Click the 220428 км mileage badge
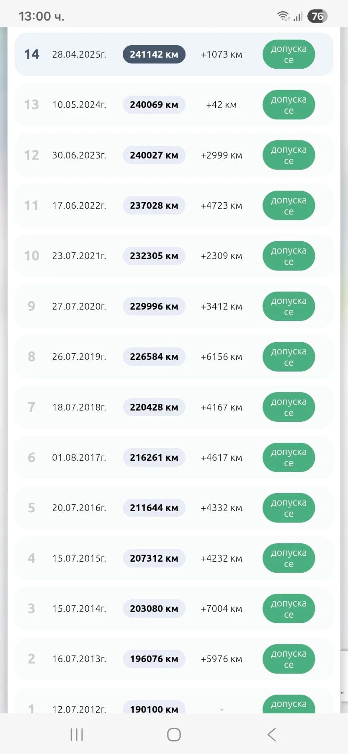Image resolution: width=348 pixels, height=754 pixels. coord(154,407)
